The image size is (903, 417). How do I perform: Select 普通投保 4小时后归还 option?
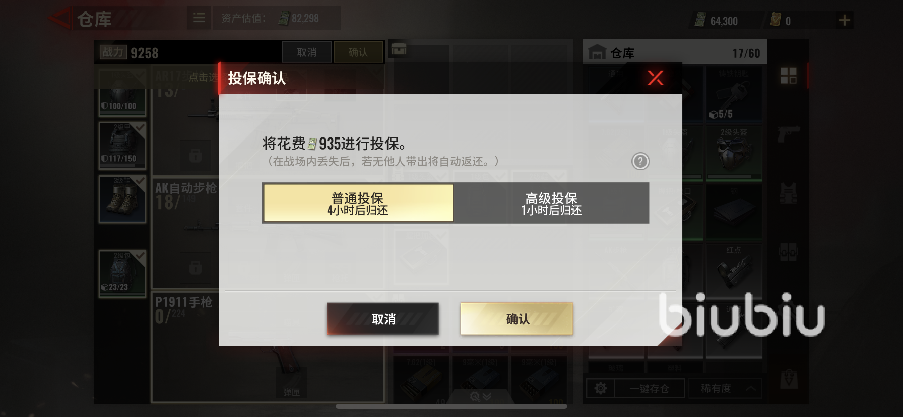[x=358, y=203]
